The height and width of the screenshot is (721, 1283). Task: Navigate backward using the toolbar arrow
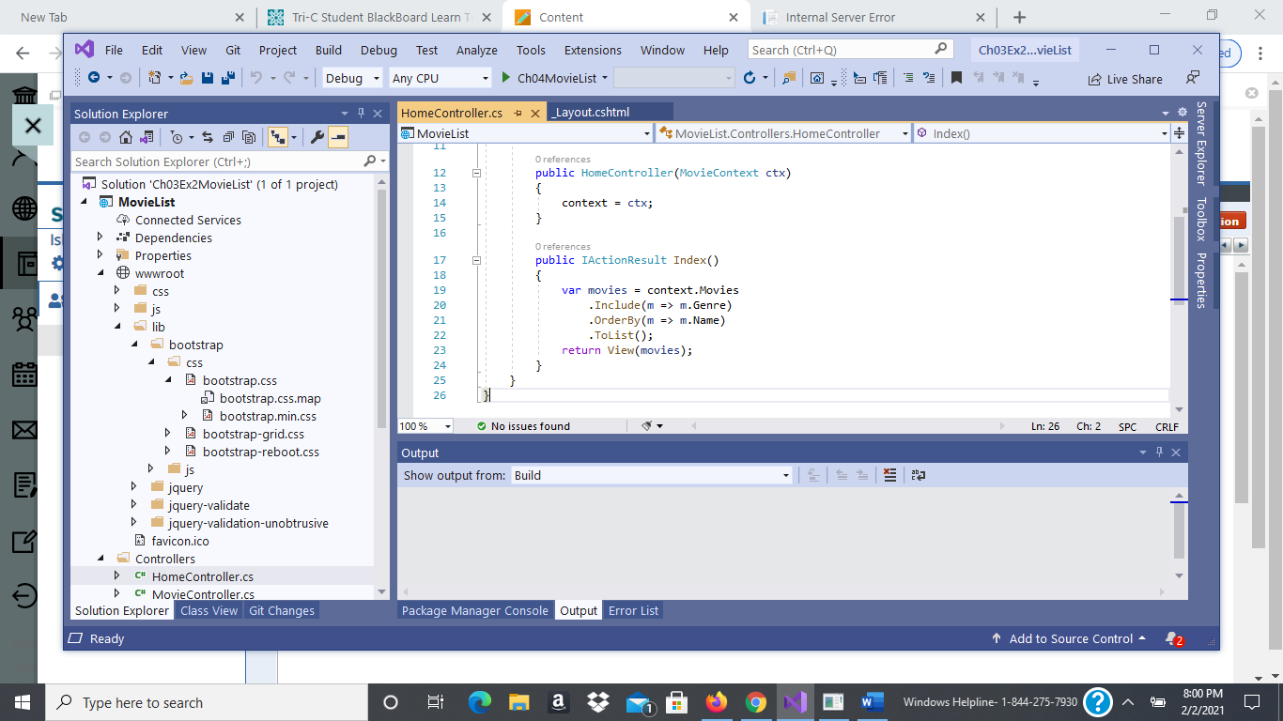coord(93,79)
